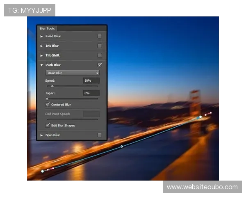Screen dimensions: 246x197
Task: Expand the Spin Blur section arrow
Action: coord(41,135)
